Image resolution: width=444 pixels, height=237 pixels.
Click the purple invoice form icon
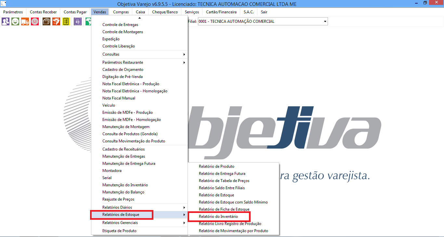pyautogui.click(x=78, y=21)
